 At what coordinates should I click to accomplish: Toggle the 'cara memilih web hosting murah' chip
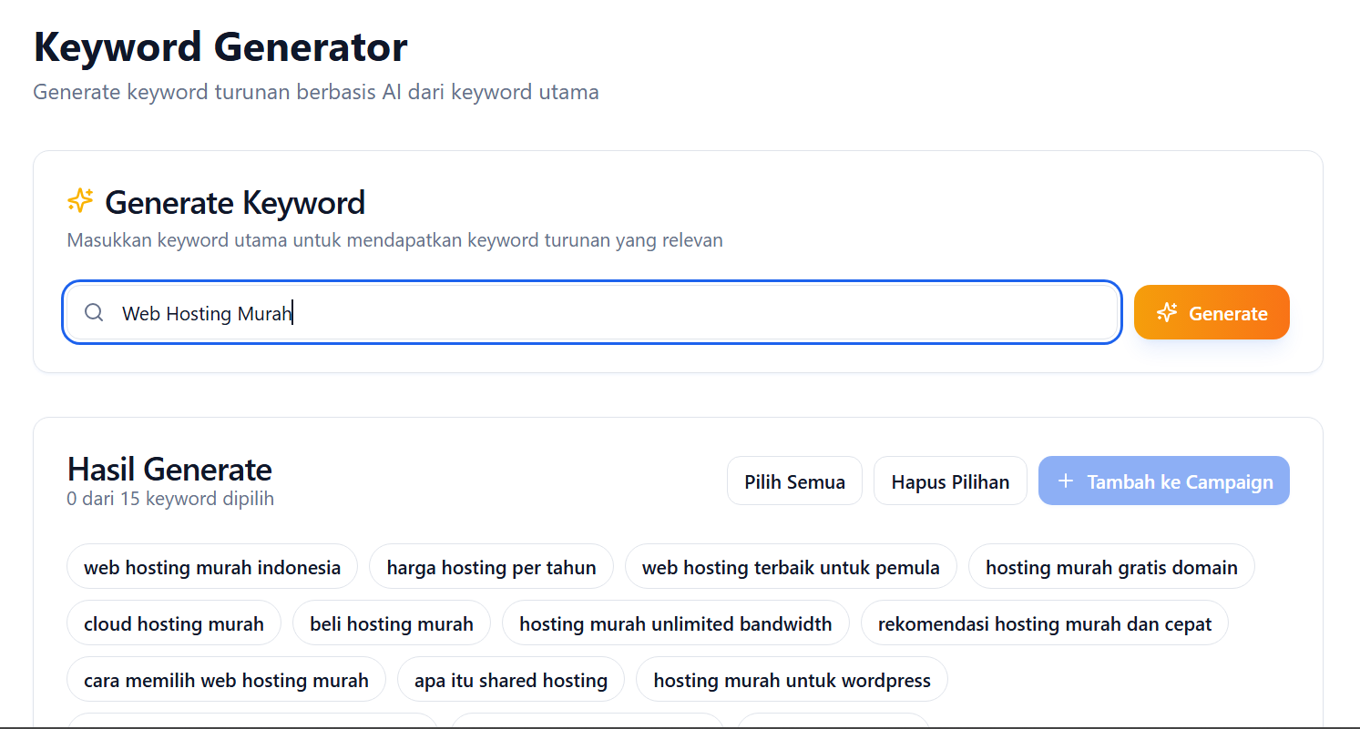pos(226,680)
